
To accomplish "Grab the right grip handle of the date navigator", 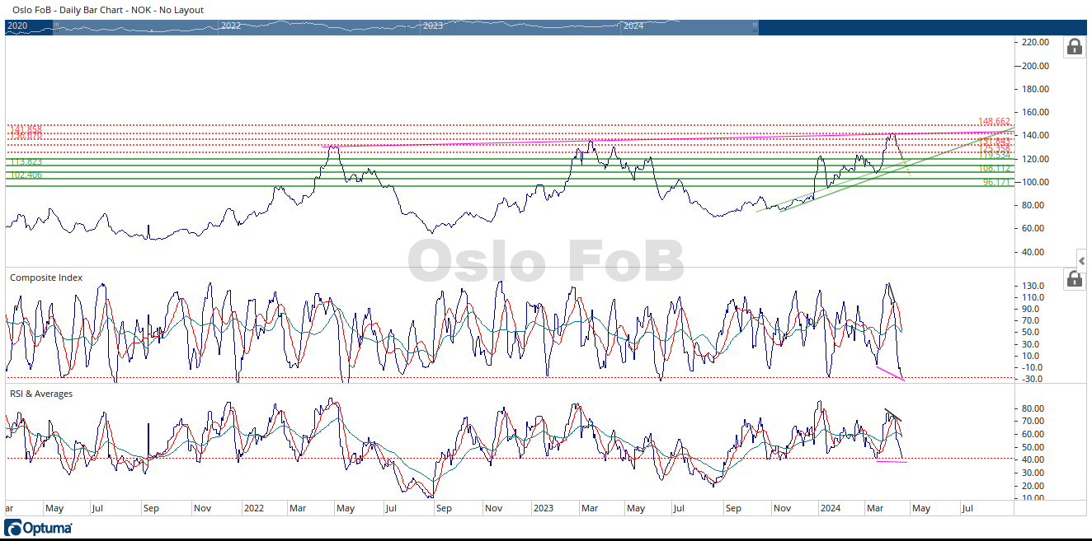I will (x=755, y=26).
